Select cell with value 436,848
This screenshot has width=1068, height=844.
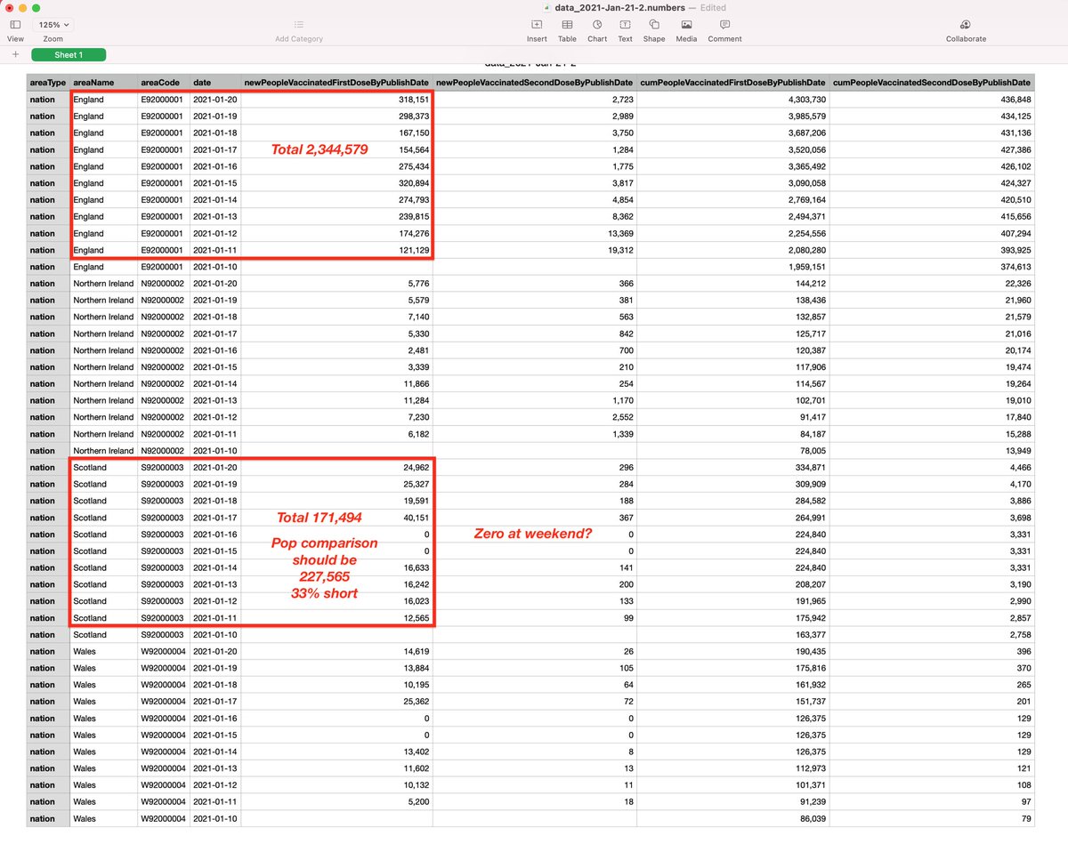[x=933, y=100]
